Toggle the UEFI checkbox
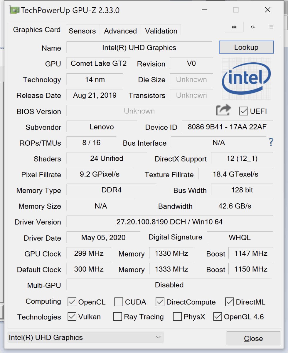The width and height of the screenshot is (288, 353). coord(244,111)
